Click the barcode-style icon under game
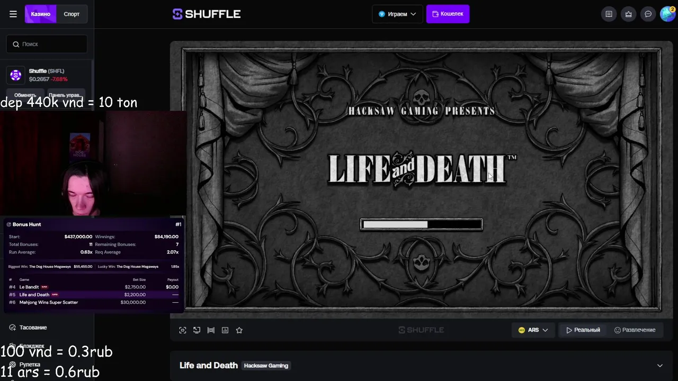 click(x=211, y=330)
